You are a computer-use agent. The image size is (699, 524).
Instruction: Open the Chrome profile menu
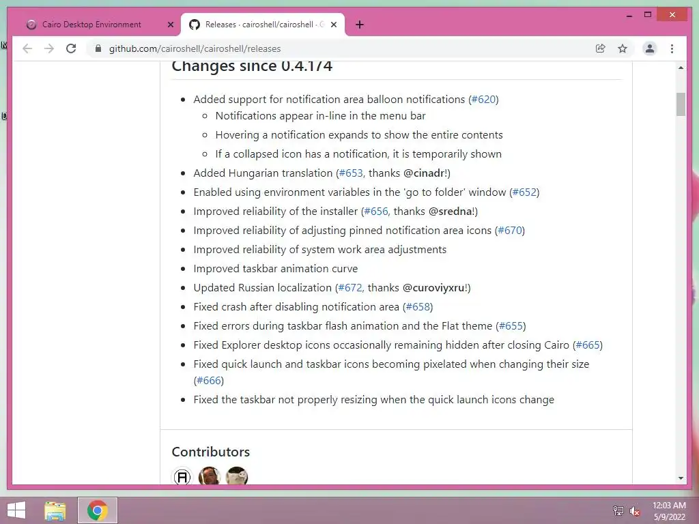pyautogui.click(x=650, y=48)
